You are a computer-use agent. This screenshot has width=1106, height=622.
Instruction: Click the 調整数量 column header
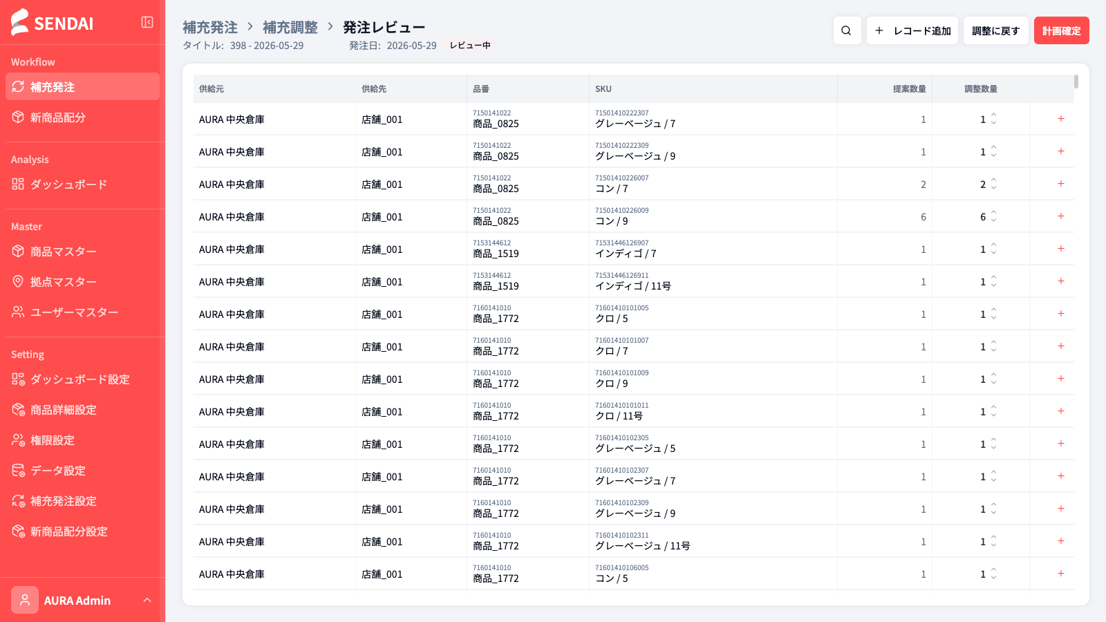[981, 88]
